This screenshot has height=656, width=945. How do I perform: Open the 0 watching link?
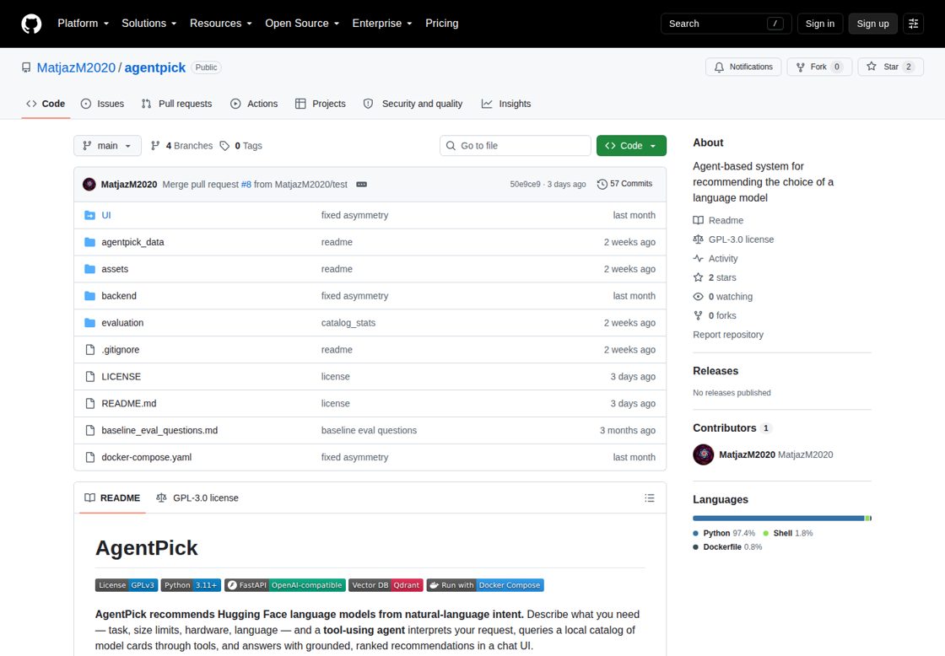point(723,296)
